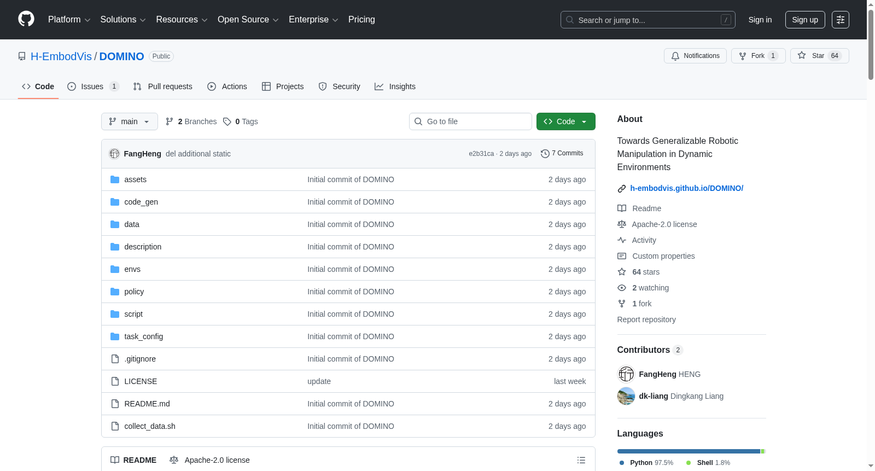Switch to the Issues tab
This screenshot has width=875, height=471.
click(x=93, y=86)
